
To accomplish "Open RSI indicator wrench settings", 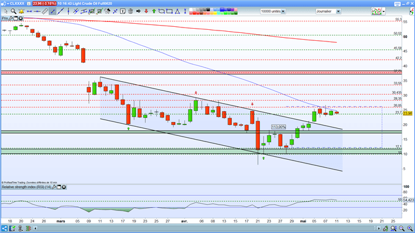I will pos(54,187).
